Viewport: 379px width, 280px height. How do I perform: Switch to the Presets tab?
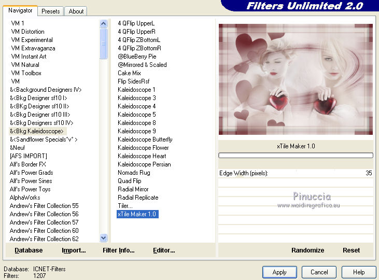coord(50,11)
